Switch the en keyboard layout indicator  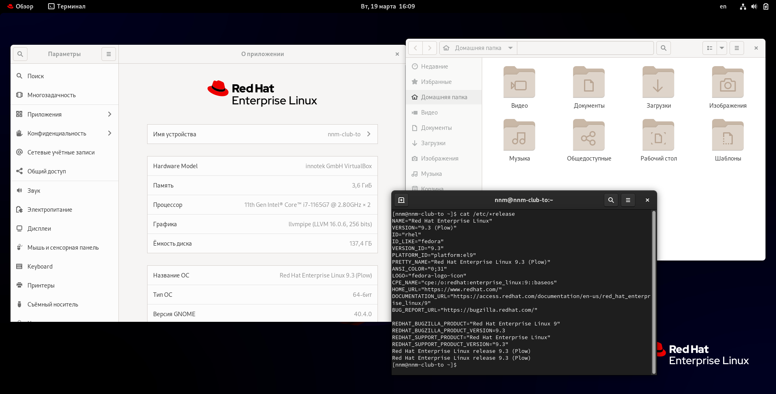723,6
